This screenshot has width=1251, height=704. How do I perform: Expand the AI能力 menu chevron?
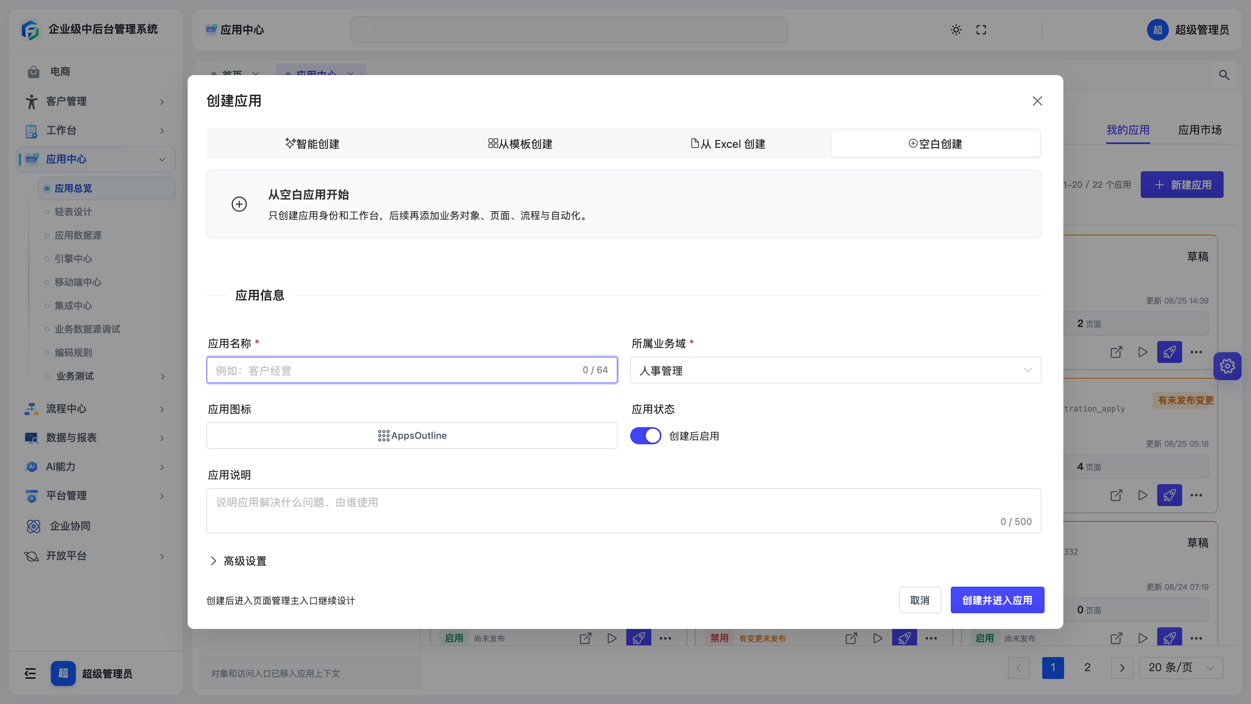click(x=162, y=467)
